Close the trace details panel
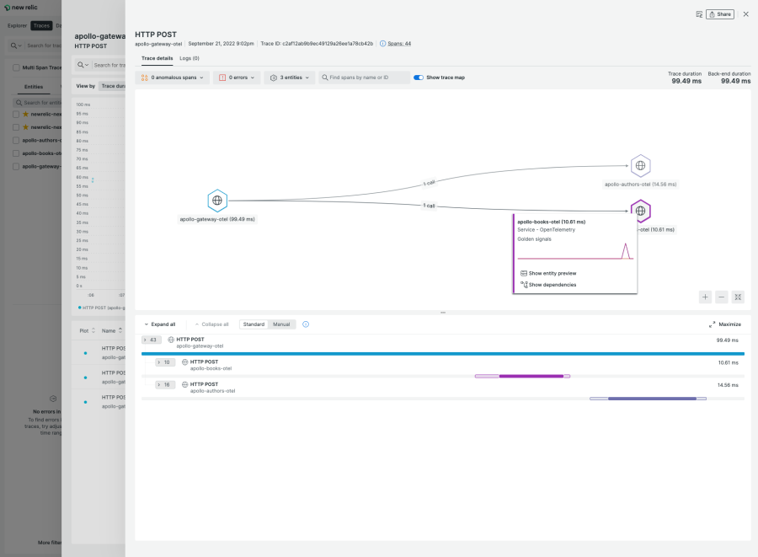Screen dimensions: 758x557 [x=746, y=14]
